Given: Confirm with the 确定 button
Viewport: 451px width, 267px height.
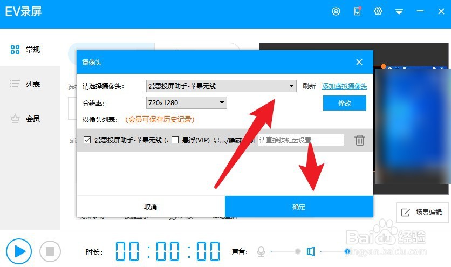Looking at the screenshot, I should point(299,207).
